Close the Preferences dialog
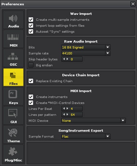 click(133, 4)
